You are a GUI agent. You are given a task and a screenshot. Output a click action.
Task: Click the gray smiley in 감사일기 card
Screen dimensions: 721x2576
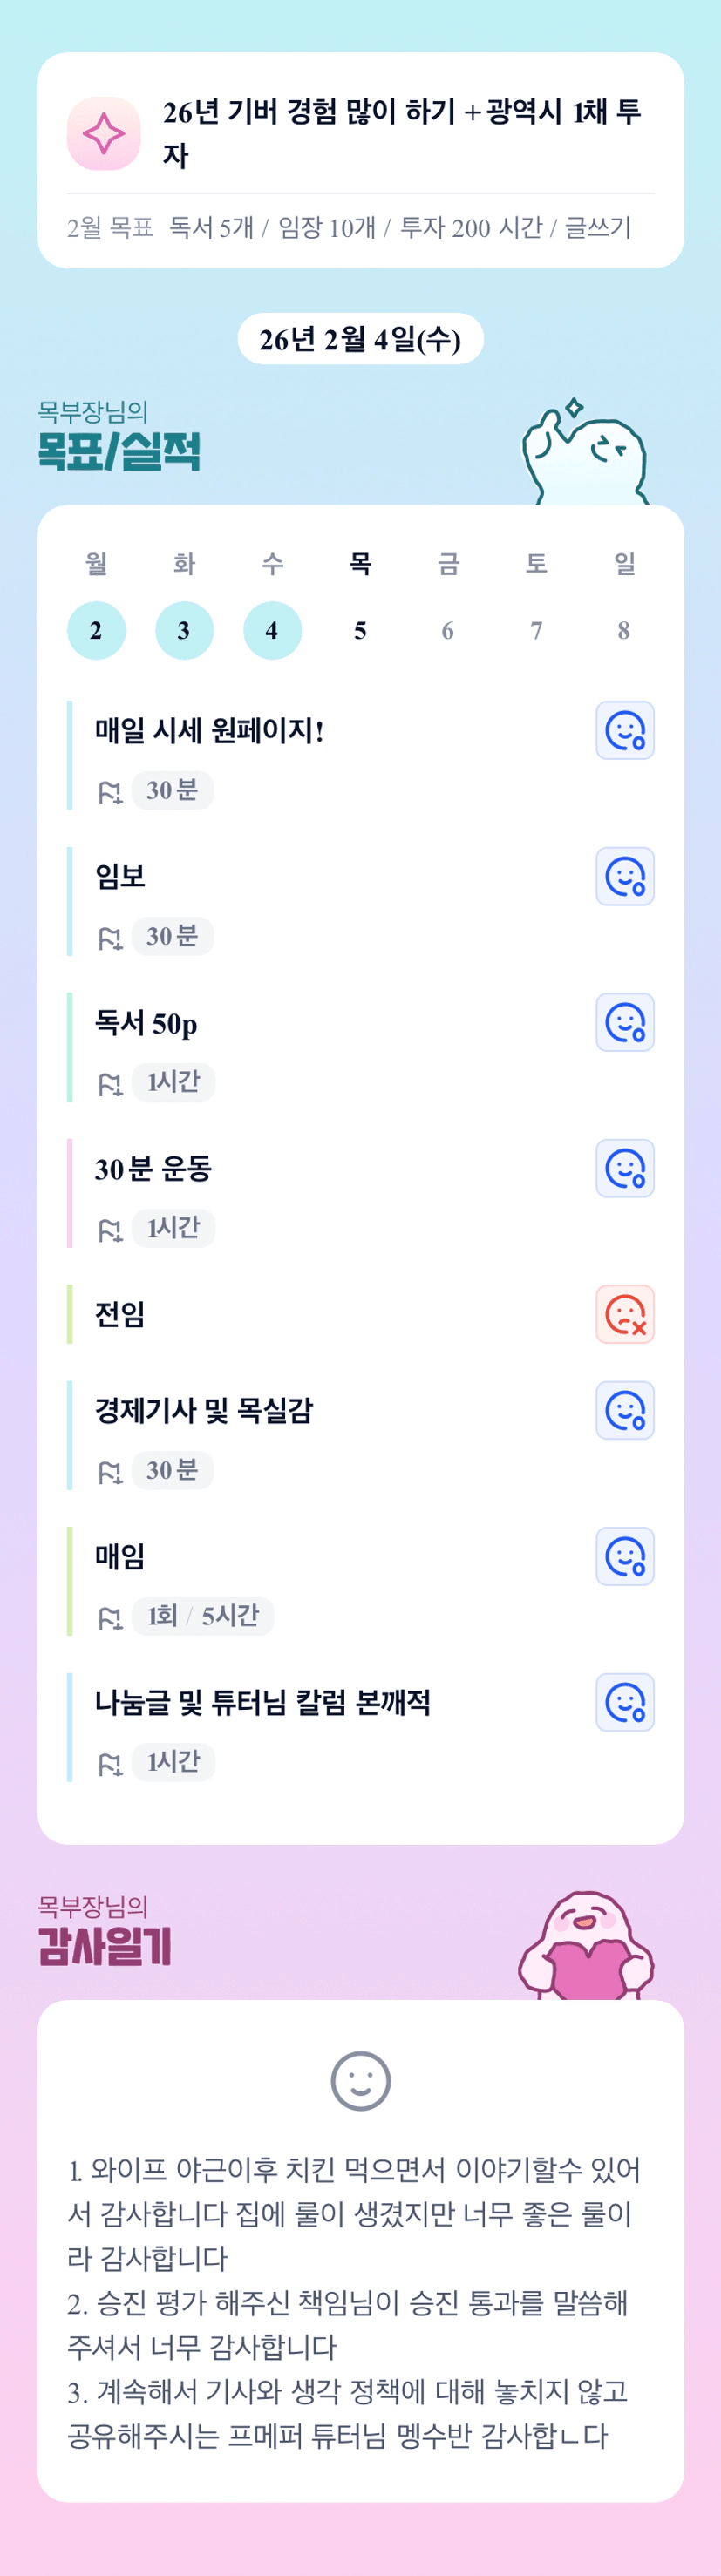(360, 2081)
